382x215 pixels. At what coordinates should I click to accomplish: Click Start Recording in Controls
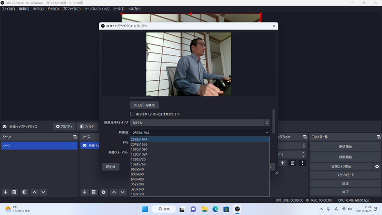(345, 157)
